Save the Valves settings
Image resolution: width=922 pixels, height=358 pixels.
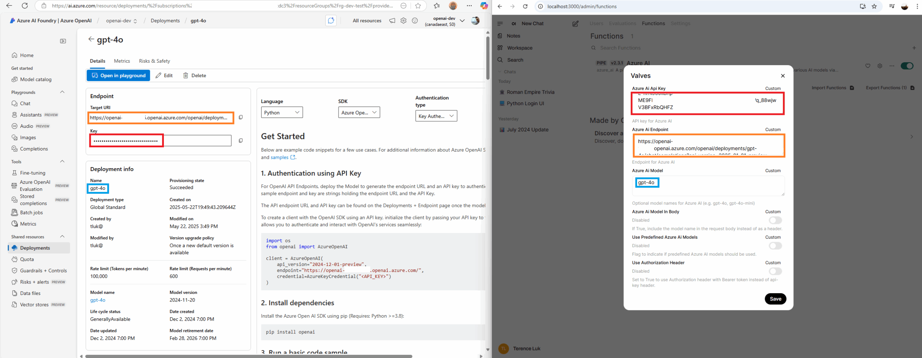tap(775, 299)
